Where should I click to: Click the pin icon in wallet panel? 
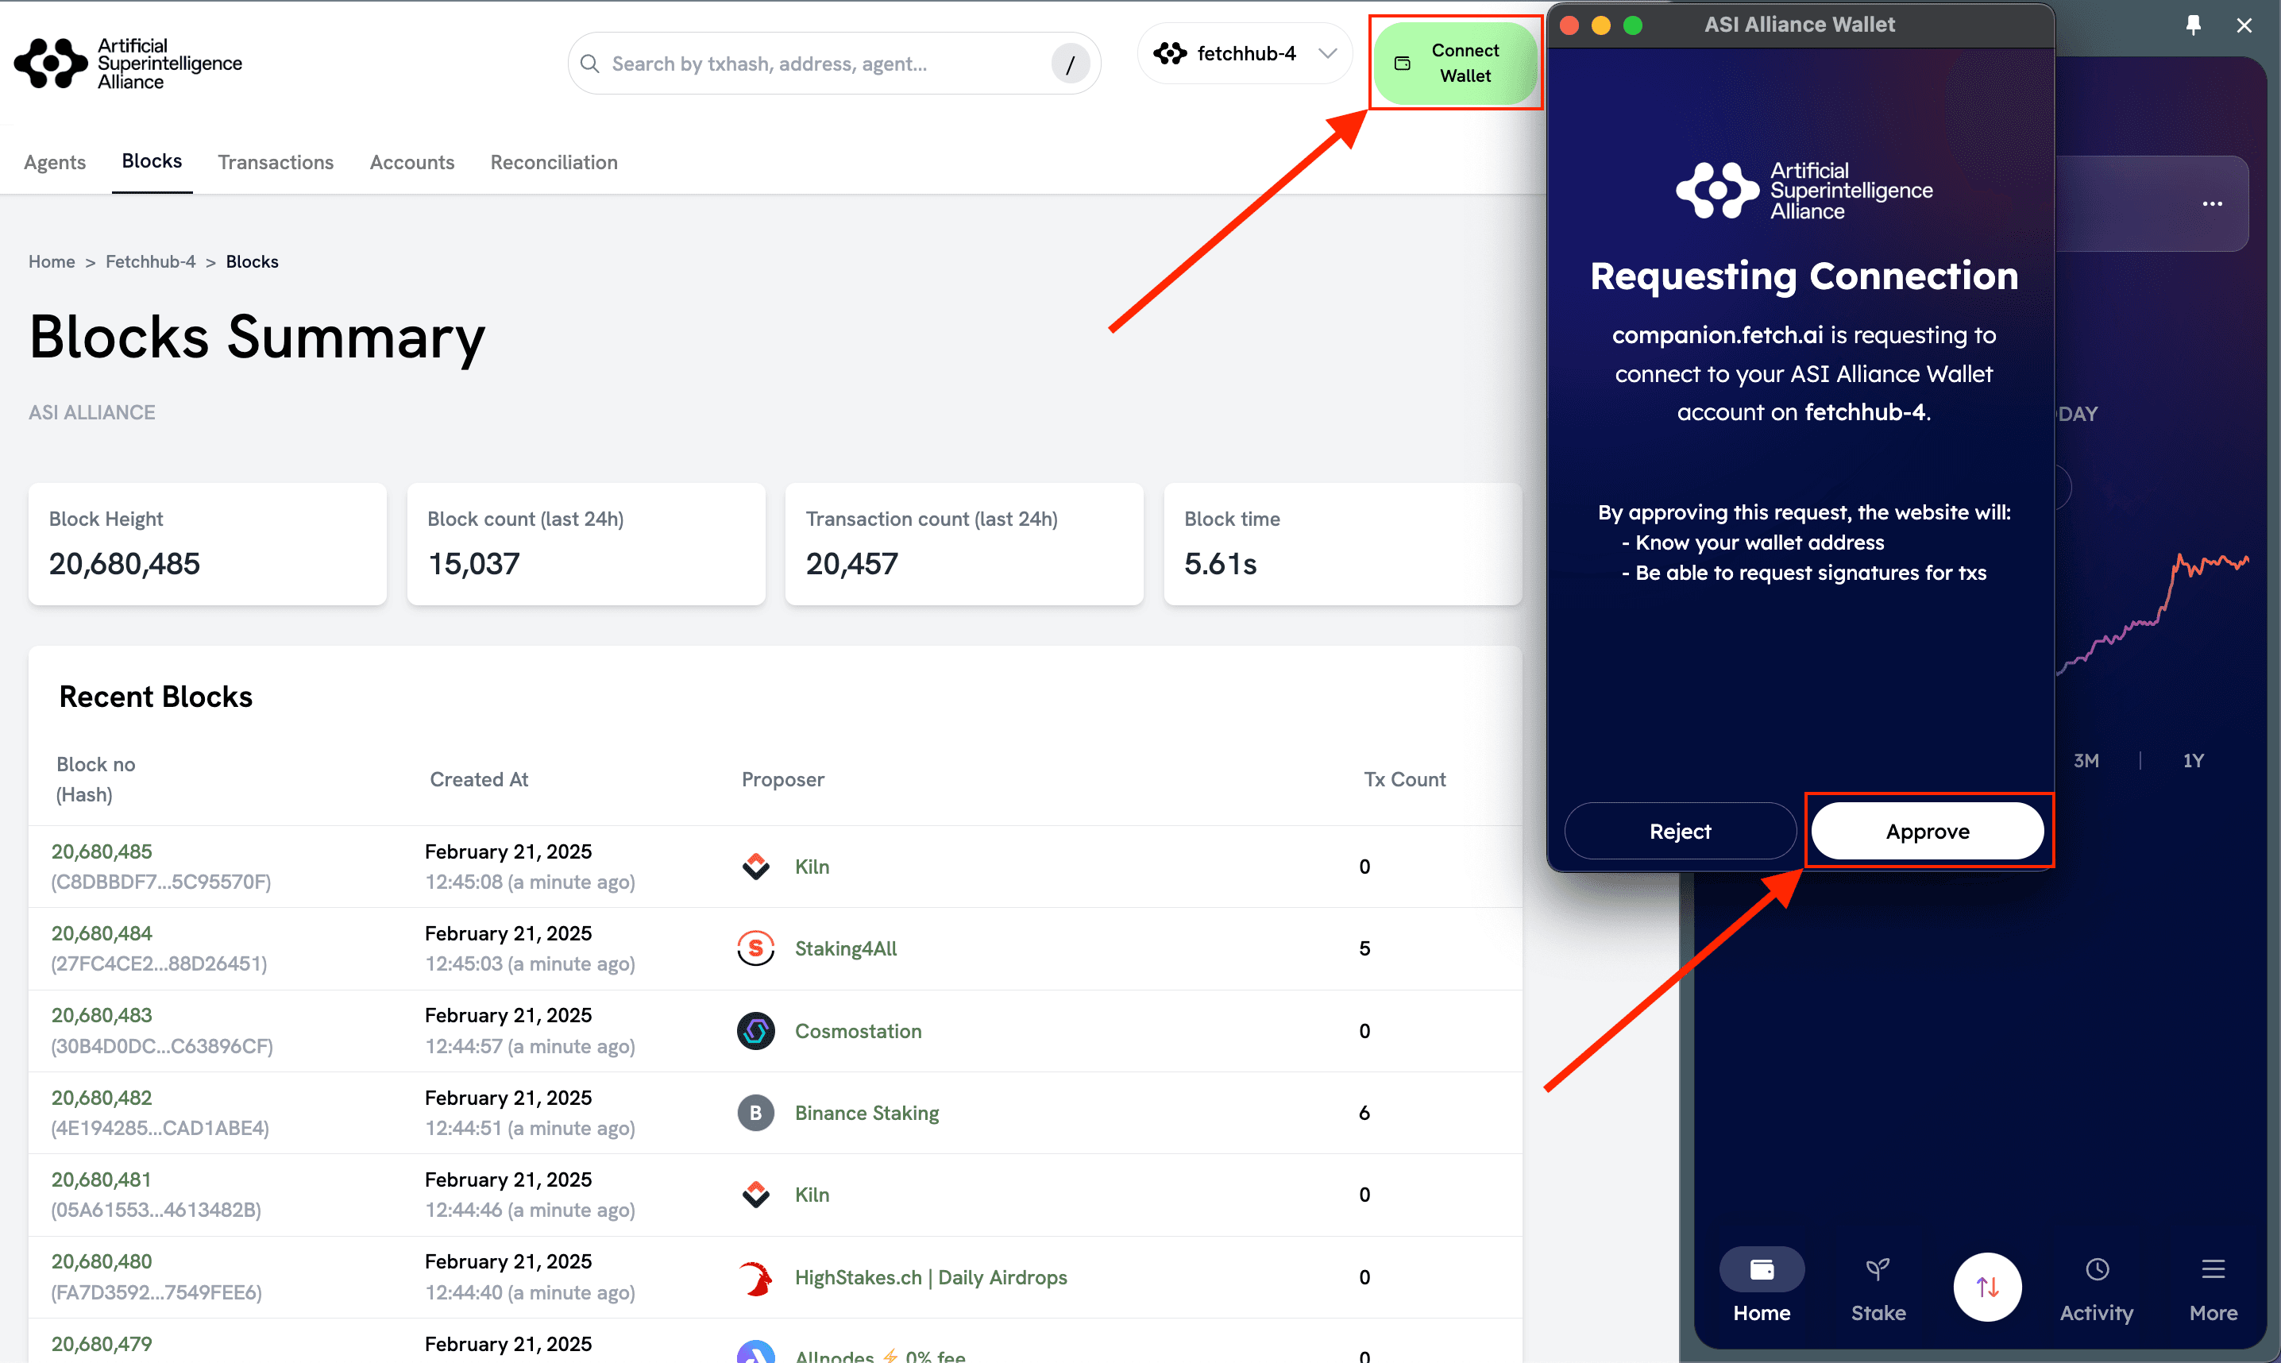pos(2193,25)
